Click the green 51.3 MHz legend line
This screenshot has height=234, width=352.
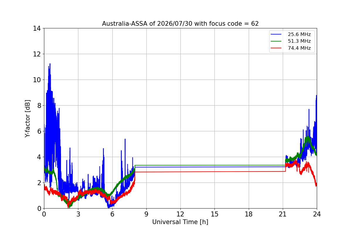[276, 41]
